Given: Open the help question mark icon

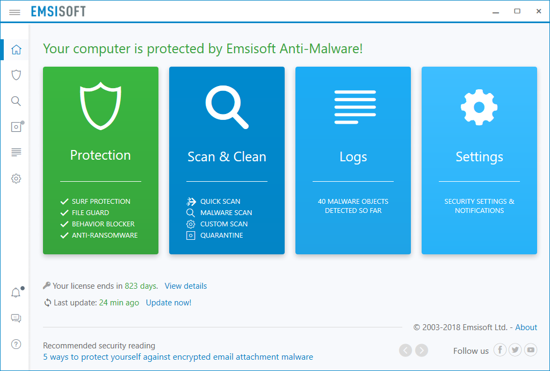Looking at the screenshot, I should pyautogui.click(x=16, y=344).
